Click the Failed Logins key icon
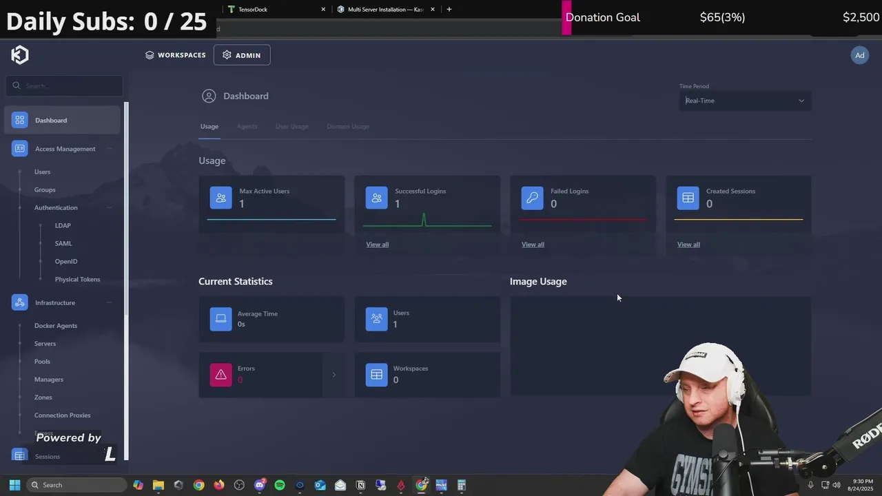This screenshot has width=882, height=496. point(533,198)
